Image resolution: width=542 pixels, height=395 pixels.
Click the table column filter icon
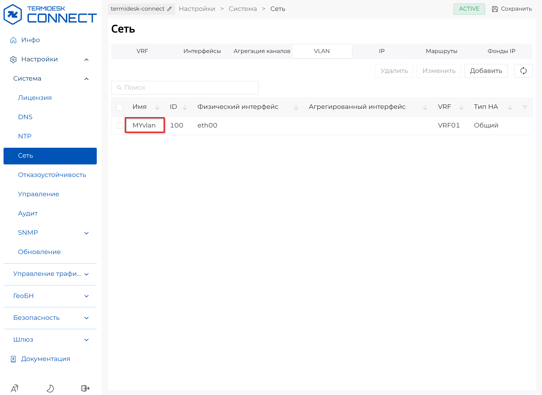tap(525, 107)
